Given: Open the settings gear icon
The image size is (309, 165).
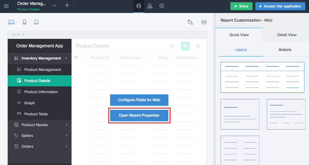Looking at the screenshot, I should (x=162, y=6).
